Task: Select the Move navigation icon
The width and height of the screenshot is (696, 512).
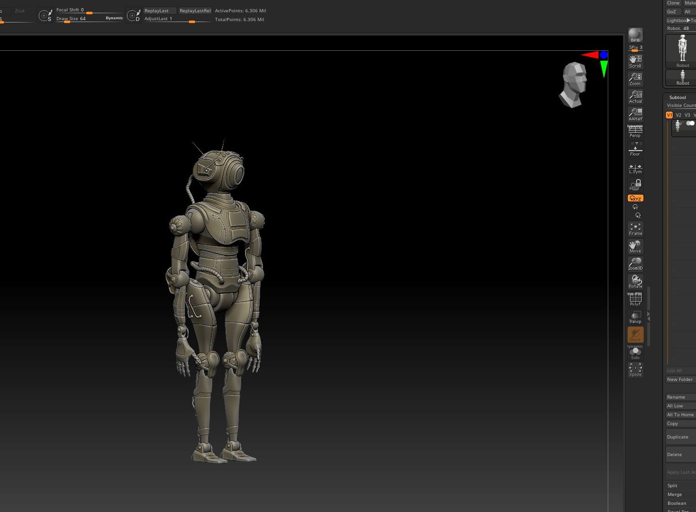Action: 635,247
